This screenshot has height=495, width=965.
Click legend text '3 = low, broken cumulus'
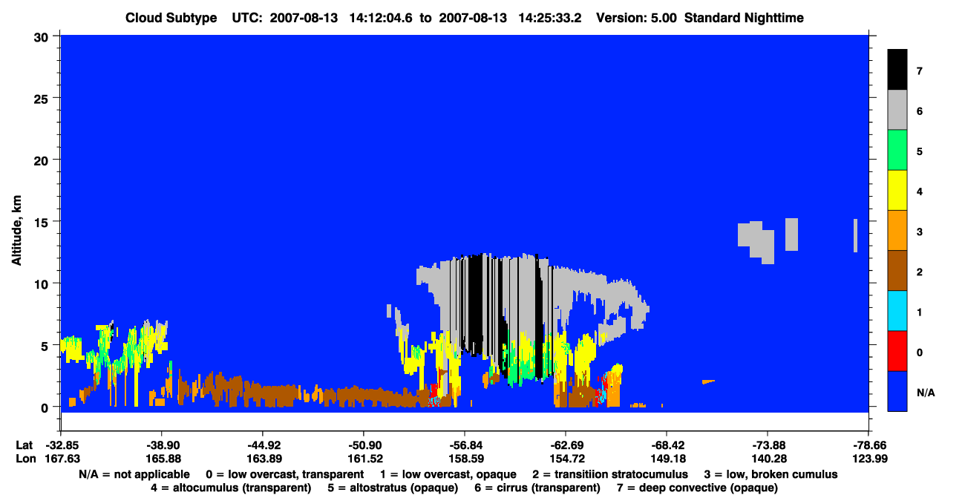click(x=771, y=473)
